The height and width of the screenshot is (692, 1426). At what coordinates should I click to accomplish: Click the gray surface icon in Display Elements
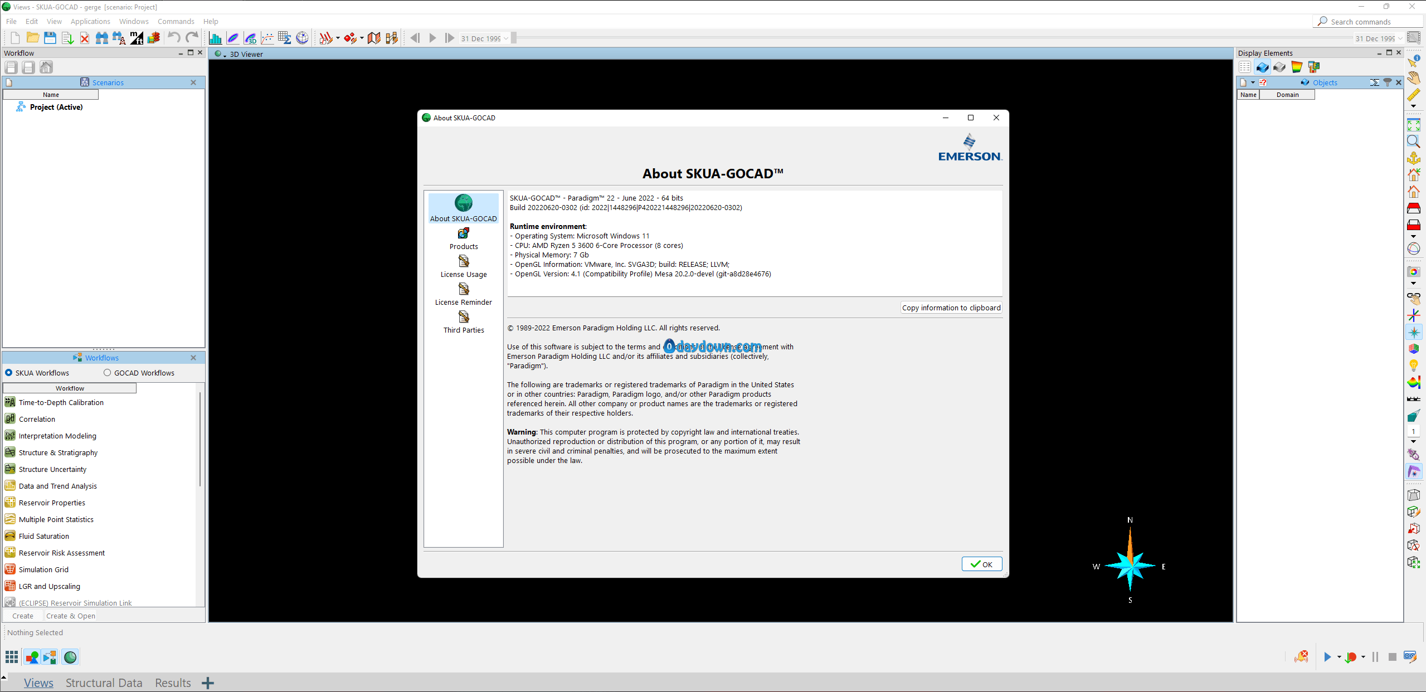pyautogui.click(x=1279, y=67)
